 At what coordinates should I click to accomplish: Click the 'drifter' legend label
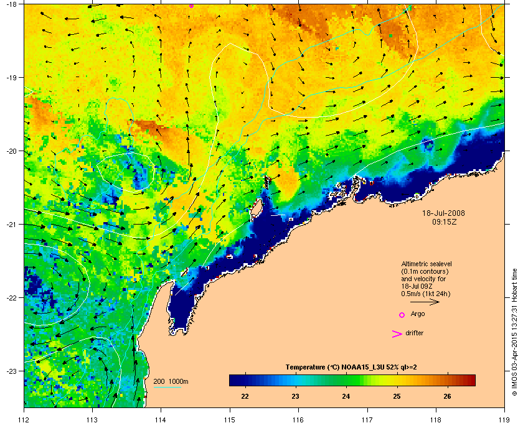point(414,333)
